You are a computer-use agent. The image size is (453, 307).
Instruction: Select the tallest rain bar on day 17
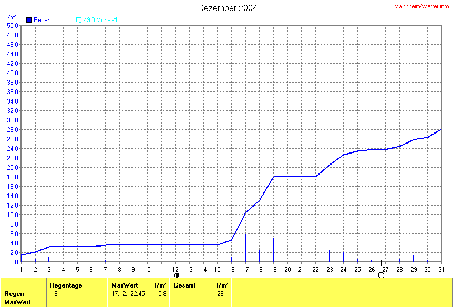point(245,248)
